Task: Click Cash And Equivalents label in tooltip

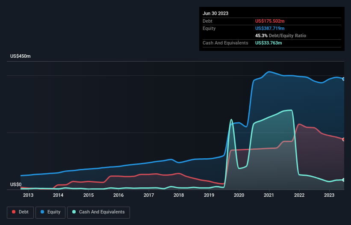Action: (x=225, y=43)
